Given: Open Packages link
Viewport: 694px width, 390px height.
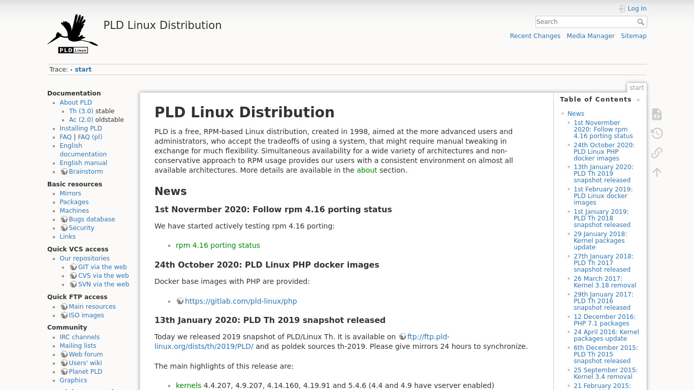Looking at the screenshot, I should tap(74, 202).
